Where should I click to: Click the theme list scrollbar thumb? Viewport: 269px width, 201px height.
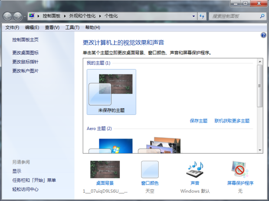tap(260, 86)
